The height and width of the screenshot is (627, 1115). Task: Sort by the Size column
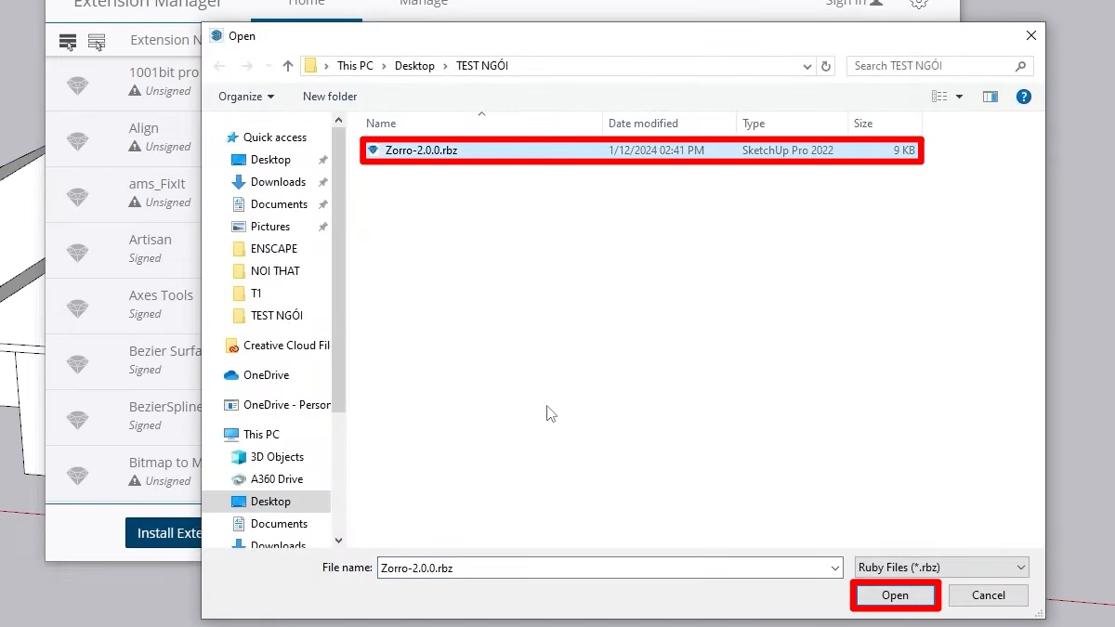pos(885,124)
